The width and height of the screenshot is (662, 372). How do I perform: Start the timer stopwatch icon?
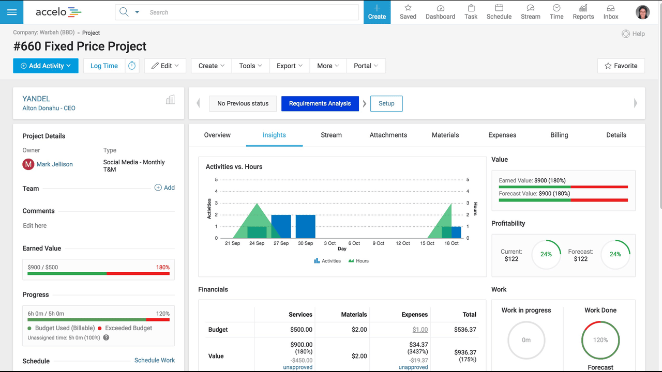pos(132,66)
